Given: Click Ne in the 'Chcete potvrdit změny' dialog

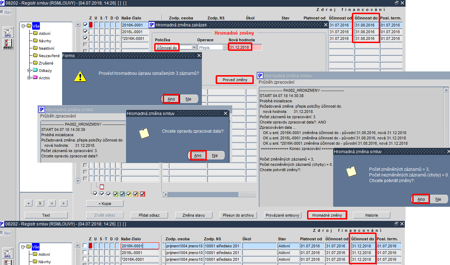Looking at the screenshot, I should (438, 199).
